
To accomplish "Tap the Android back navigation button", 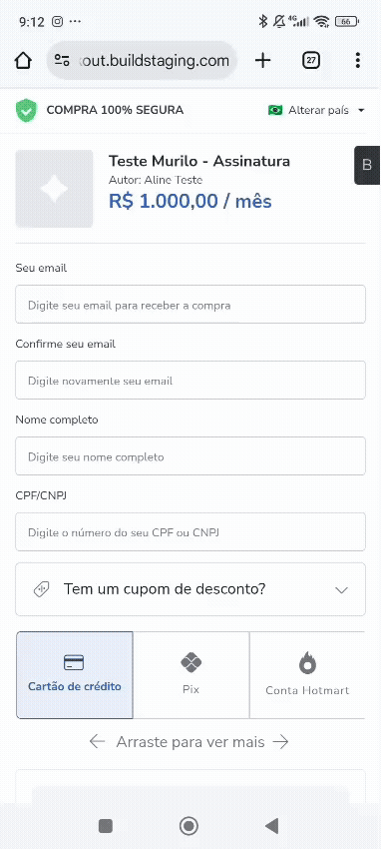I will 272,826.
